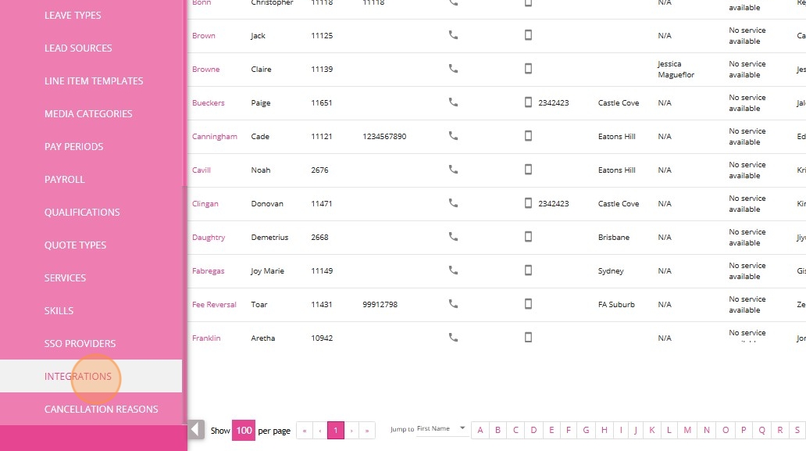Screen dimensions: 806x451
Task: Open Skills in the sidebar
Action: (x=59, y=311)
